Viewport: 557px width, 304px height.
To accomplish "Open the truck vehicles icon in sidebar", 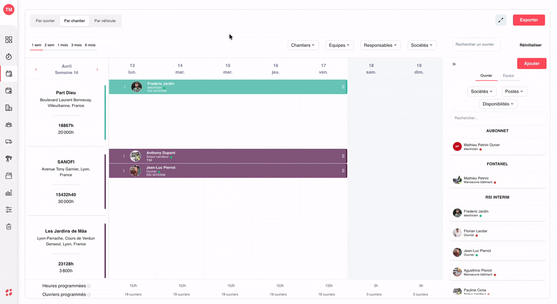I will pos(9,142).
